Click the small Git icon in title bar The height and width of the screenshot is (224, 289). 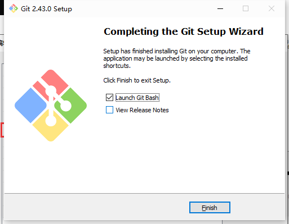click(x=14, y=8)
